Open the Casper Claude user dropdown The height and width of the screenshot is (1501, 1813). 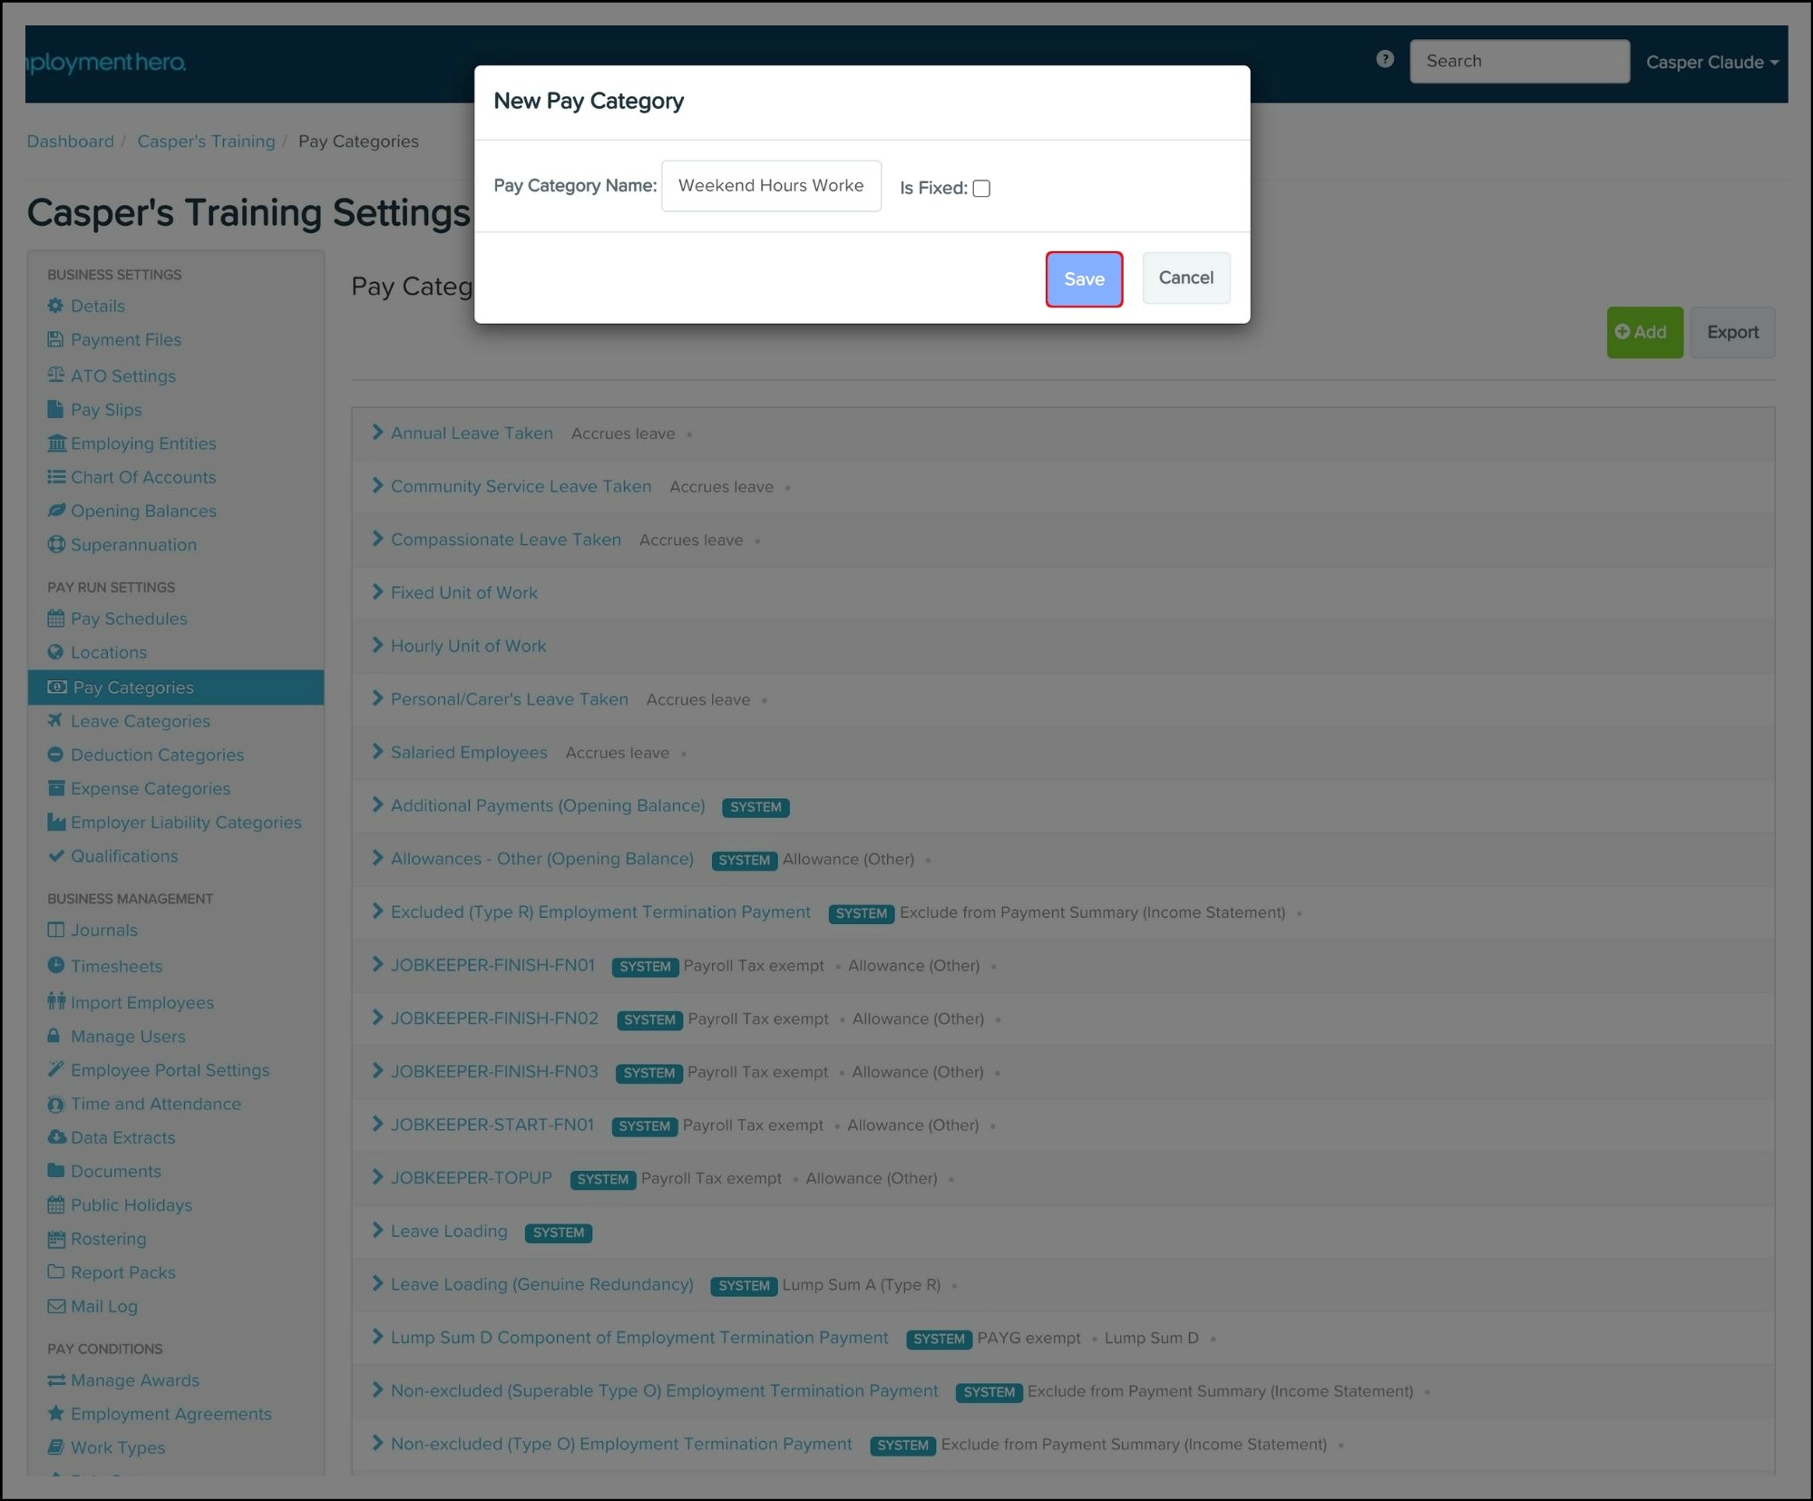point(1711,62)
